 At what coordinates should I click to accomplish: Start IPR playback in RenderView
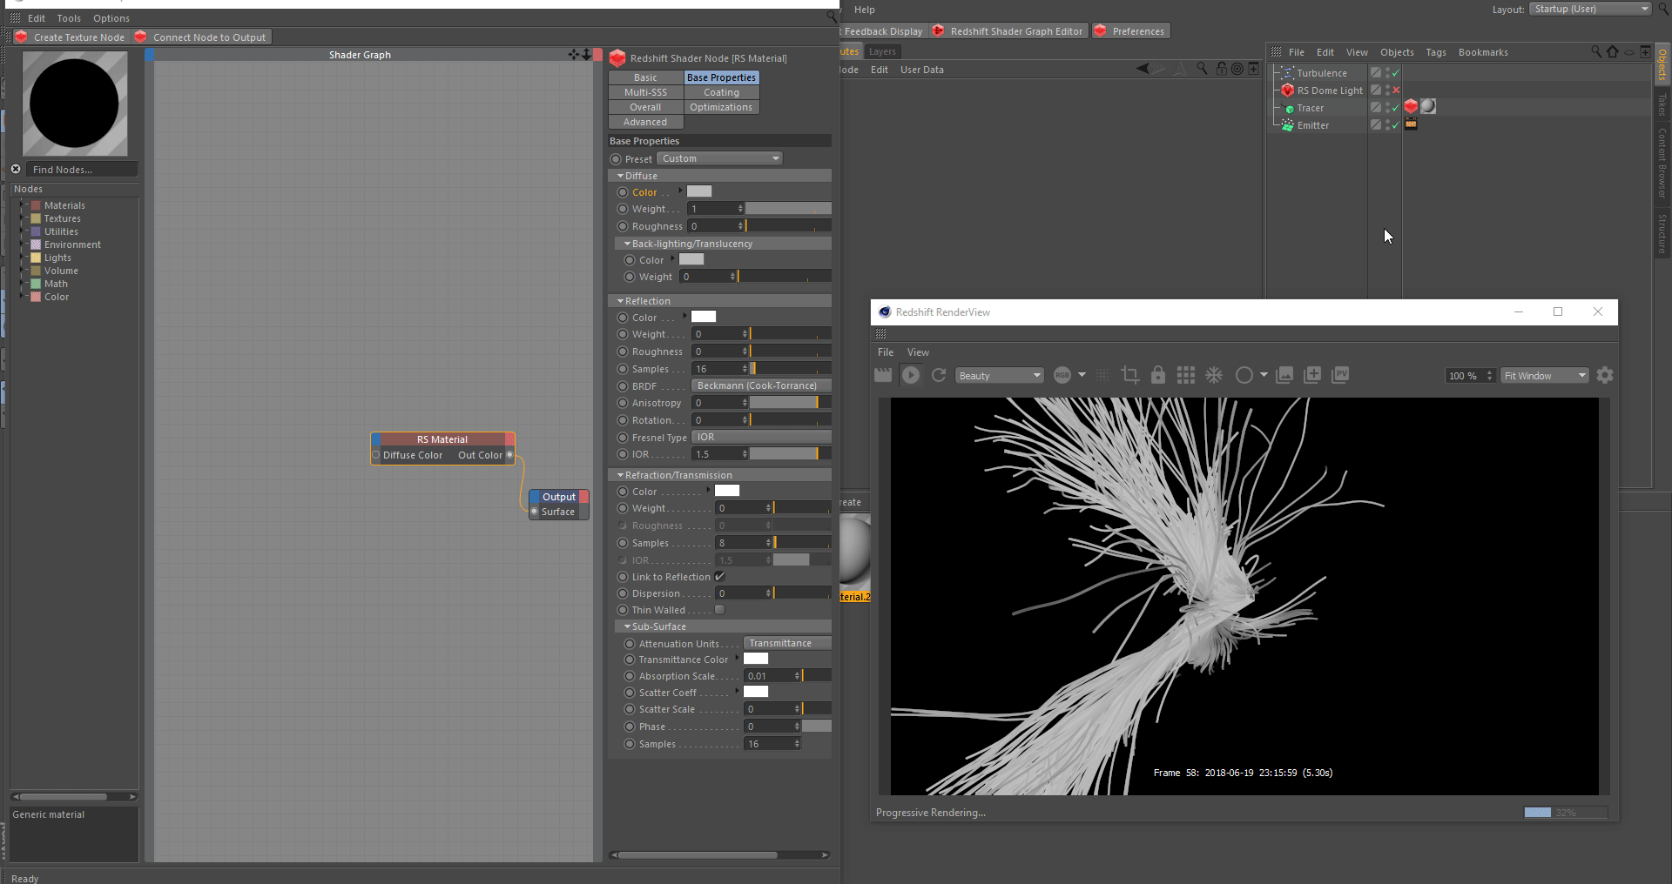click(x=911, y=375)
